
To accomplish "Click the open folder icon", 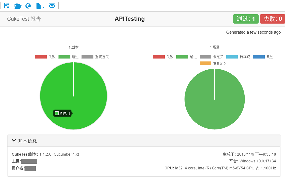I will click(18, 6).
